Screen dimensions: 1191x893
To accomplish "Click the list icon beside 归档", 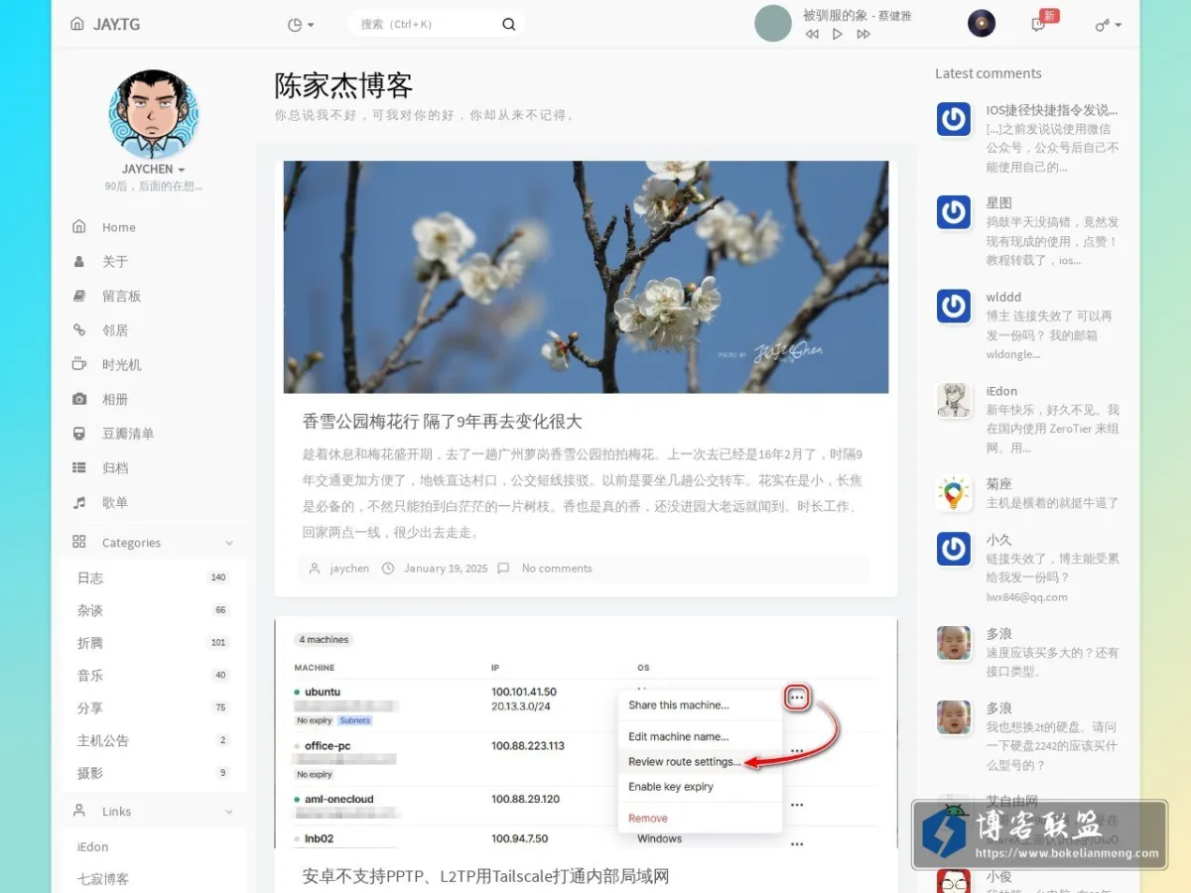I will (x=79, y=467).
